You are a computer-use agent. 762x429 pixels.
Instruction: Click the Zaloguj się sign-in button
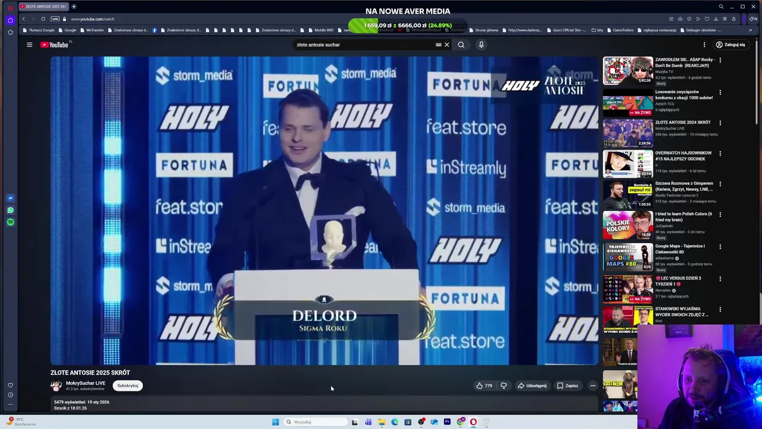click(x=730, y=45)
